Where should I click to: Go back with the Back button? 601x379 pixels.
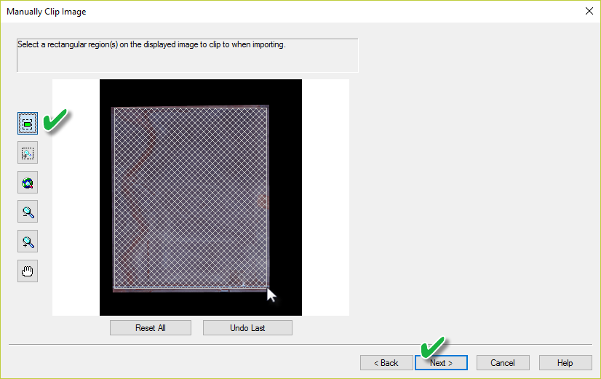coord(386,363)
